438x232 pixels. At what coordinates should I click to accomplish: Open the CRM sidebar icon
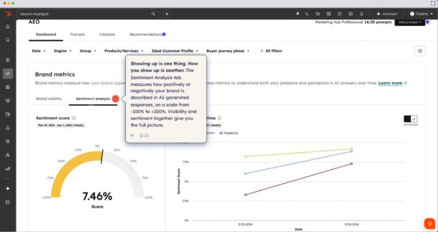click(8, 60)
